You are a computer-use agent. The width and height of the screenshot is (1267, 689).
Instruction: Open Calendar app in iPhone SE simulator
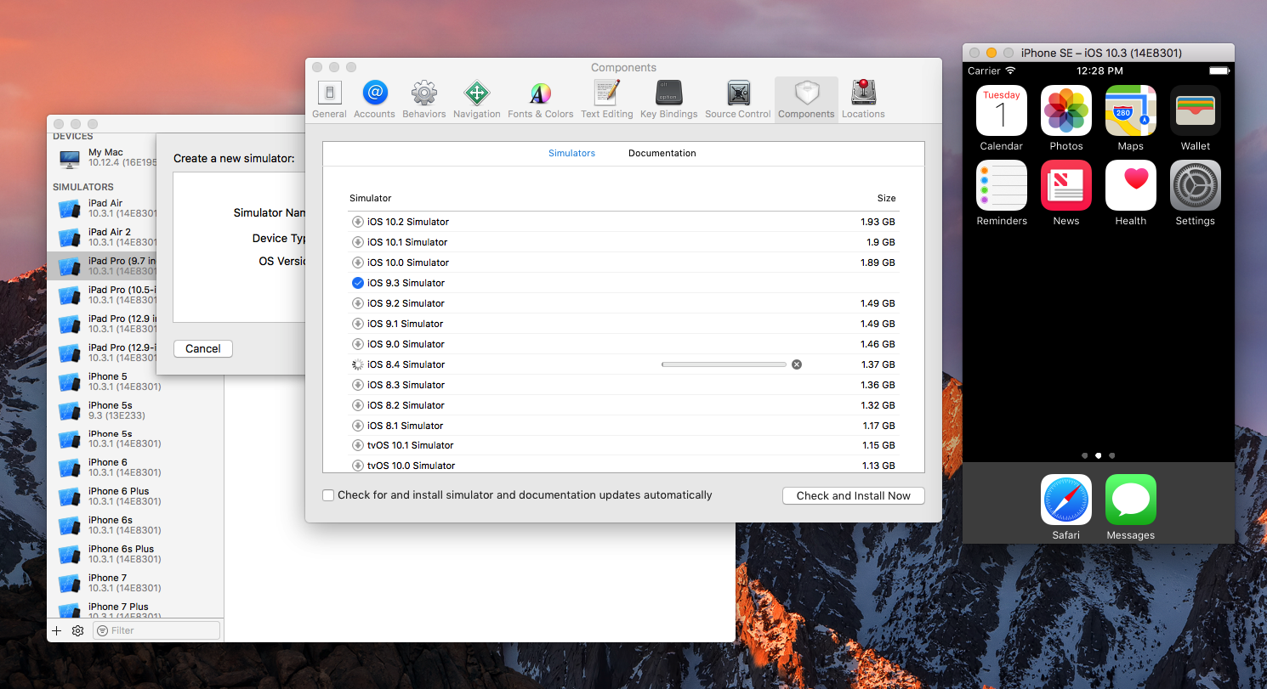[x=1002, y=110]
